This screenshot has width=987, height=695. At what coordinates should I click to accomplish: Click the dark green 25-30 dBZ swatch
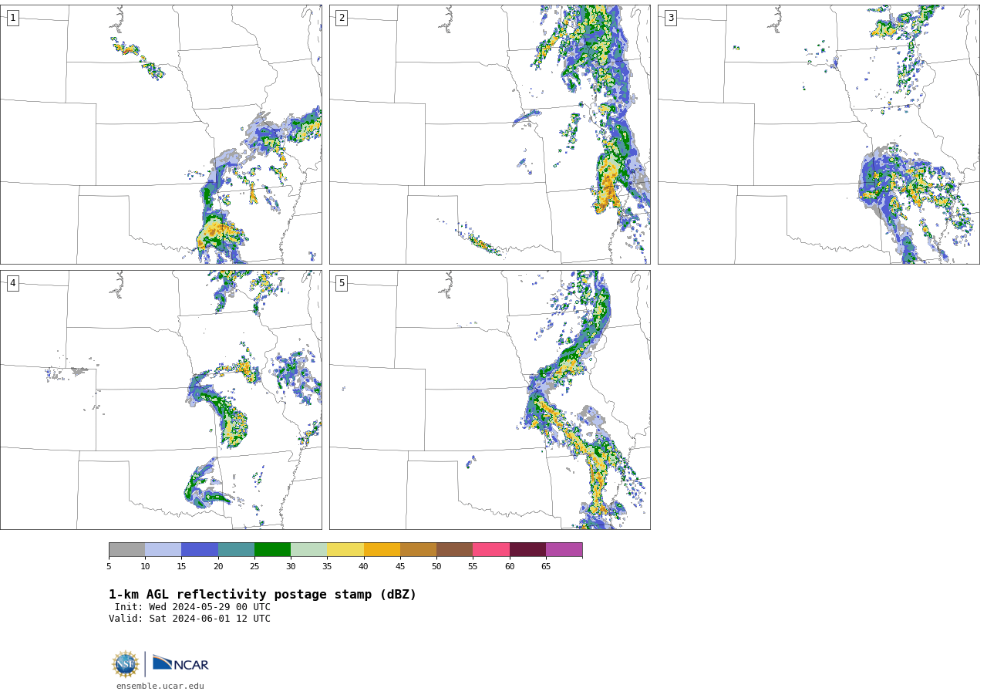pos(272,549)
